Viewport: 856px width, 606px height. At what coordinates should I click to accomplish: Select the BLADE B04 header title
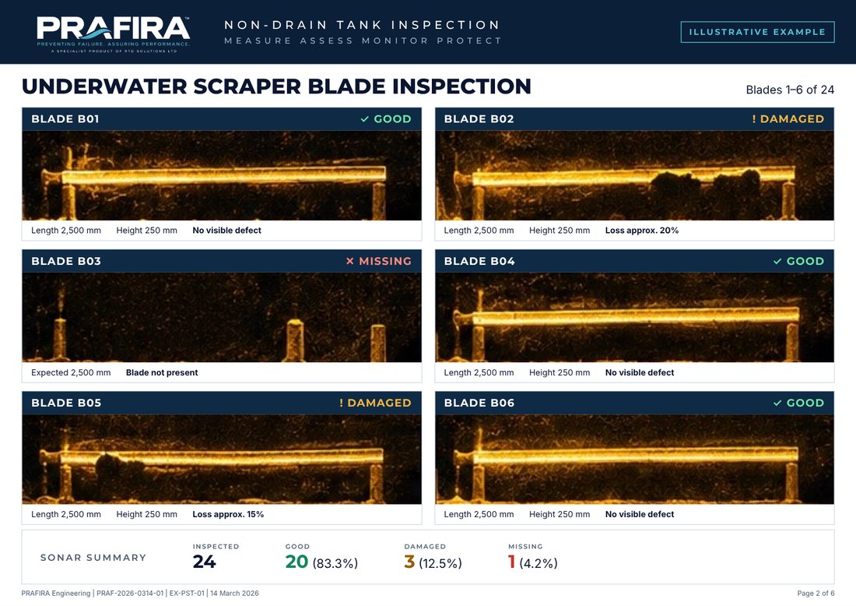[x=479, y=261]
